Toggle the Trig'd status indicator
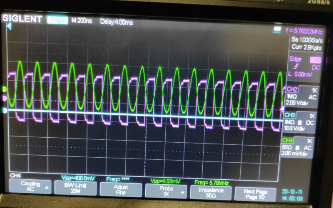333x208 pixels. point(57,20)
